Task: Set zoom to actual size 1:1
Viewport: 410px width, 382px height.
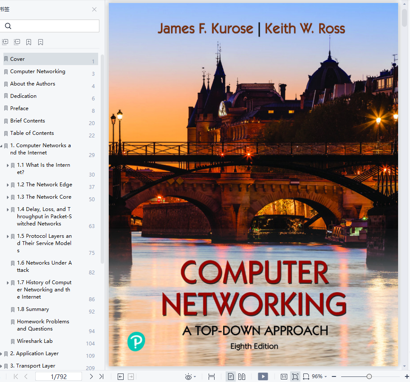Action: 284,377
